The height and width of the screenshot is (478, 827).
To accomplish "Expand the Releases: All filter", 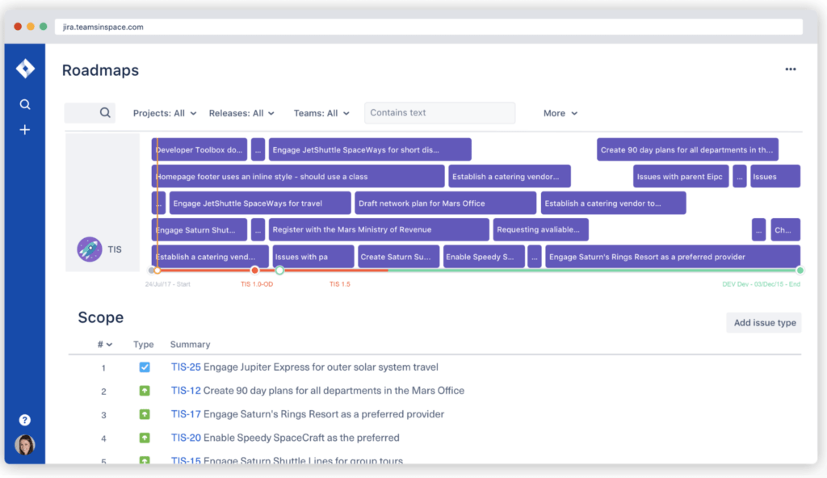I will pyautogui.click(x=241, y=113).
